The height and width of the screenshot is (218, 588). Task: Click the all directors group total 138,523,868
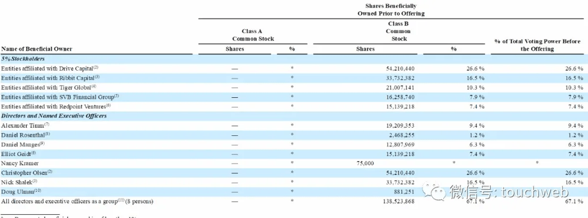[397, 202]
